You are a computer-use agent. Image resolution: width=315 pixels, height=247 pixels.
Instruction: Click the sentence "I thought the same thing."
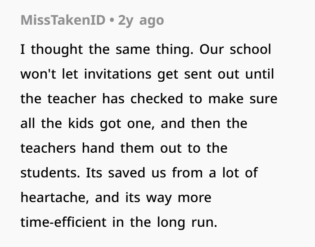coord(107,49)
